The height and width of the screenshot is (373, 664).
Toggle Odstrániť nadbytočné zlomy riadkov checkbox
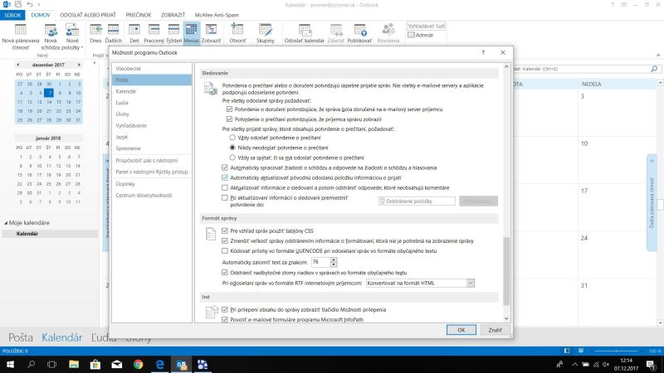225,273
